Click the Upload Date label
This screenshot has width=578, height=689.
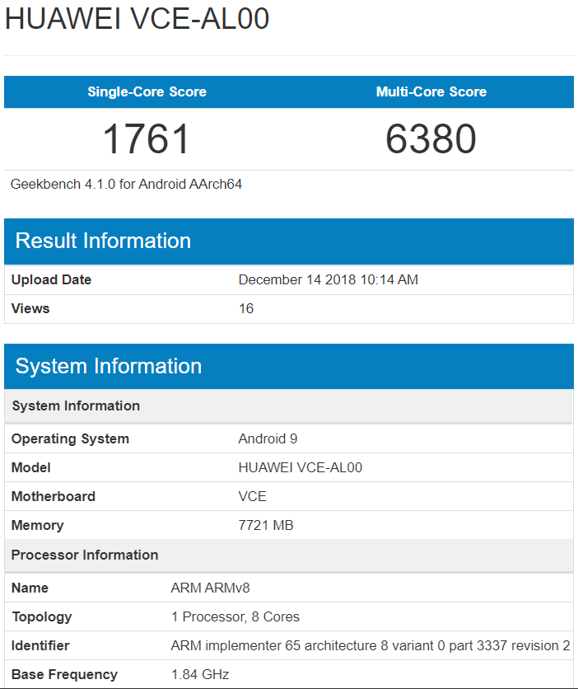click(x=51, y=280)
